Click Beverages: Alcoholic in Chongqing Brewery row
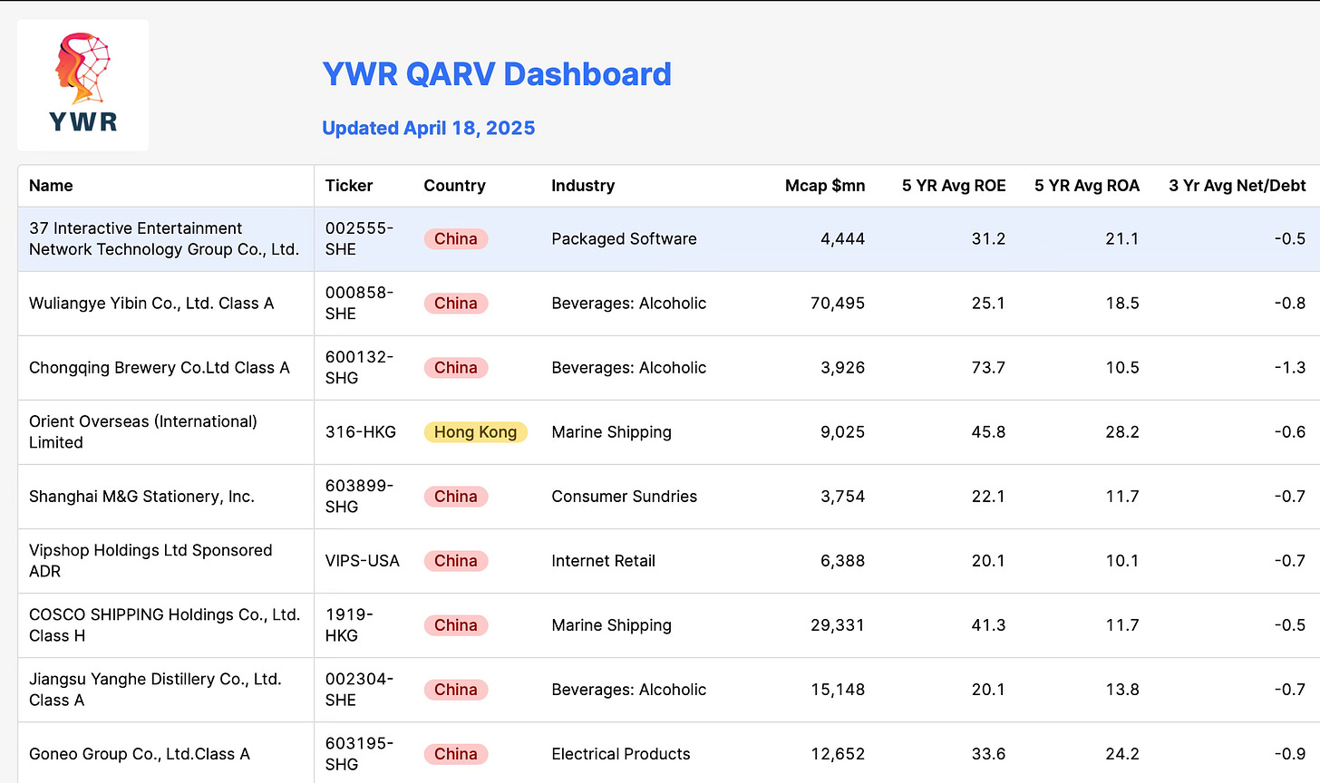The height and width of the screenshot is (783, 1320). coord(628,368)
